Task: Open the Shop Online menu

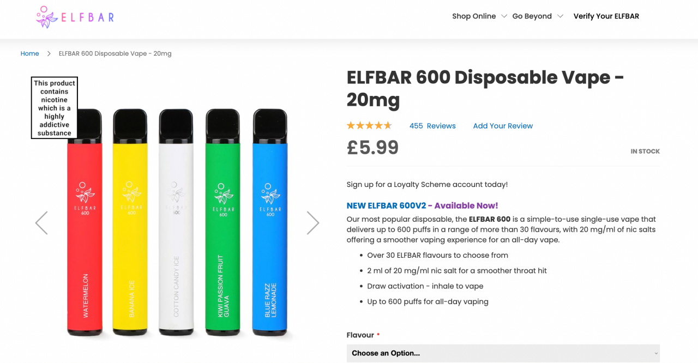Action: click(474, 16)
